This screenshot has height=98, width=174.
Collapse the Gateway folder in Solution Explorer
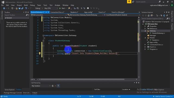145,31
